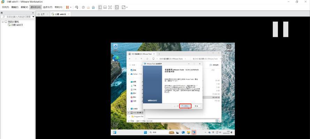Open the library search filter dropdown
310x139 pixels.
click(33, 17)
